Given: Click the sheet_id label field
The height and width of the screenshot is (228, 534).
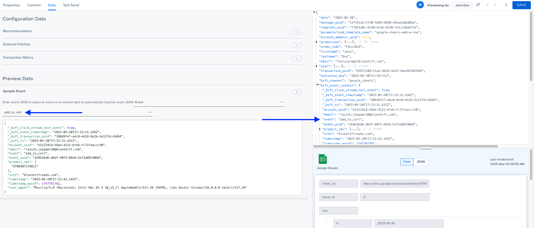Looking at the screenshot, I should (339, 197).
